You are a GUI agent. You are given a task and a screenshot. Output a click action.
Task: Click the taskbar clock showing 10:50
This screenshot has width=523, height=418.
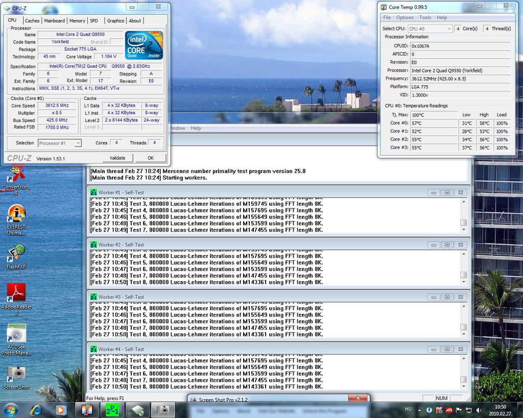[x=501, y=410]
